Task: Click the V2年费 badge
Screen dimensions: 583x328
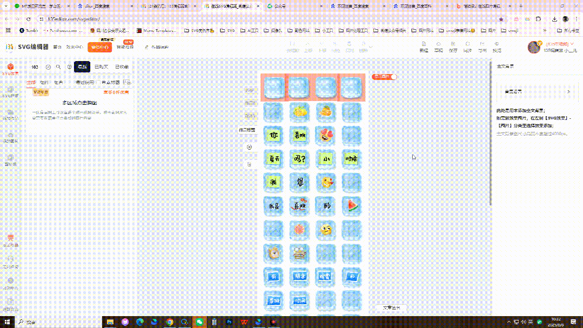Action: coord(41,92)
